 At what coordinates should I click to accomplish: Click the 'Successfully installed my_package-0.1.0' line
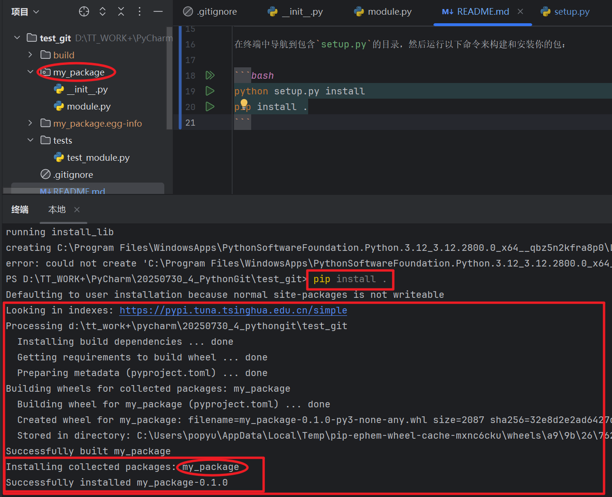117,482
